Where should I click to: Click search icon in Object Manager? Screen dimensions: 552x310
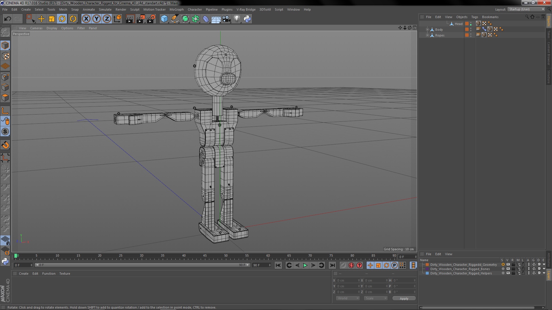tap(527, 17)
